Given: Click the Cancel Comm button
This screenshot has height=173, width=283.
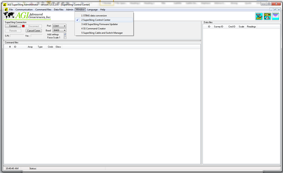Looking at the screenshot, I should pos(34,31).
